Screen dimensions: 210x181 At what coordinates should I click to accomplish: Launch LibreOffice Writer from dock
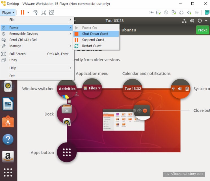pos(8,104)
